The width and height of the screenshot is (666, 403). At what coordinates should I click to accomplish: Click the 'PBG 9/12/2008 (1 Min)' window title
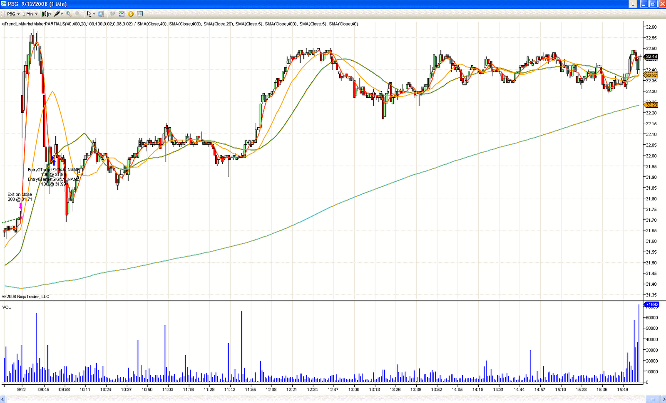[x=37, y=4]
